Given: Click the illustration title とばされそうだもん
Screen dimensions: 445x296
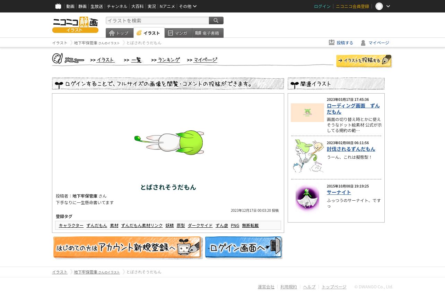Looking at the screenshot, I should [168, 187].
